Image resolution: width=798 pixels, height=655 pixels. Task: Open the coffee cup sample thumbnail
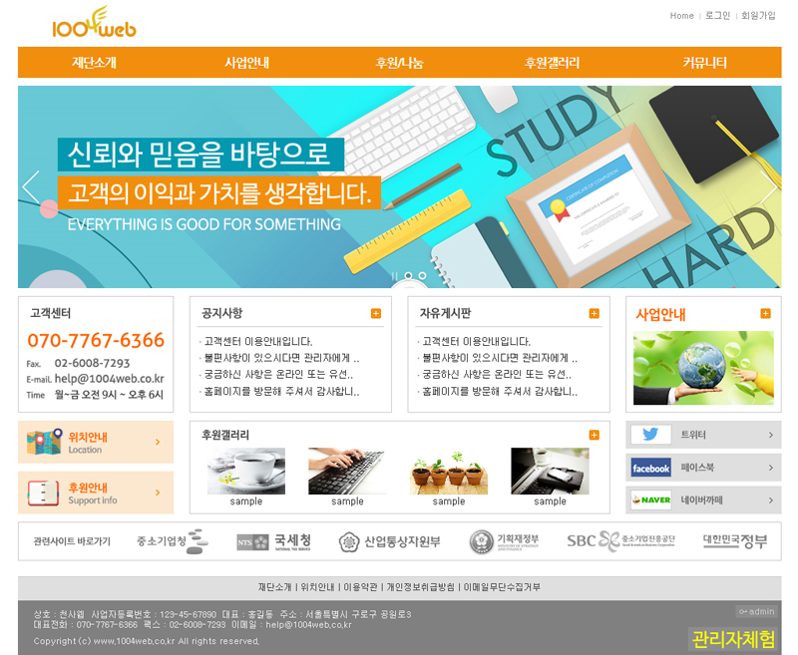click(x=245, y=471)
